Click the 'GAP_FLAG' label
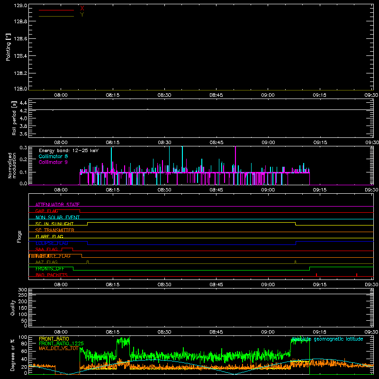This screenshot has height=379, width=379. (x=46, y=211)
